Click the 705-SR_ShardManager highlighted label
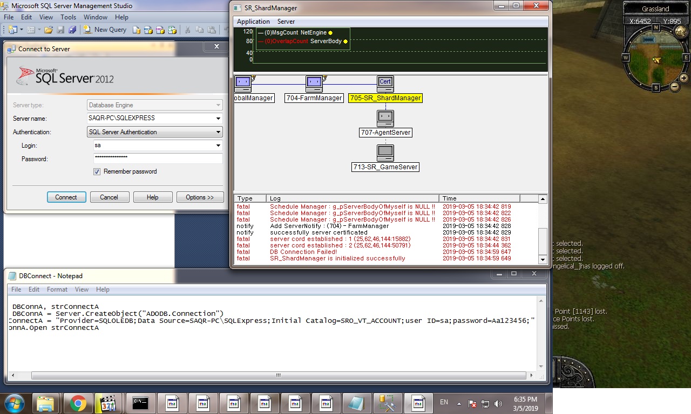 point(385,98)
